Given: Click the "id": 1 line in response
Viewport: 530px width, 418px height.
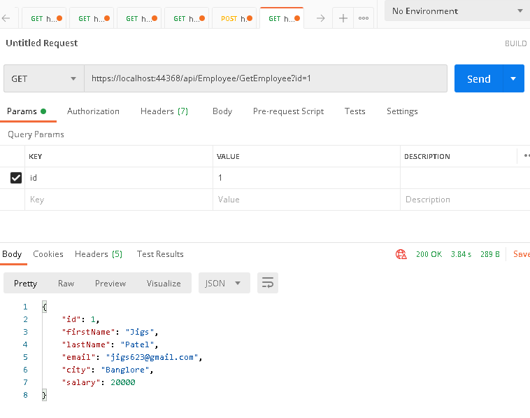Looking at the screenshot, I should 80,319.
